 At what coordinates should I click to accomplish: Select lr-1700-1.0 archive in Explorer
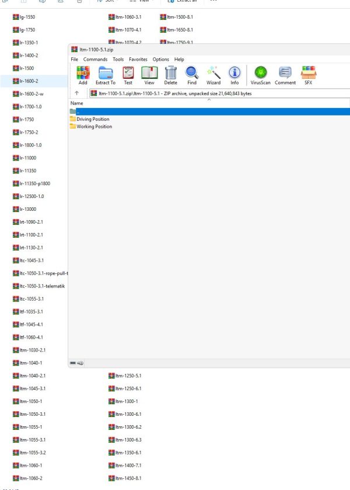pyautogui.click(x=27, y=106)
